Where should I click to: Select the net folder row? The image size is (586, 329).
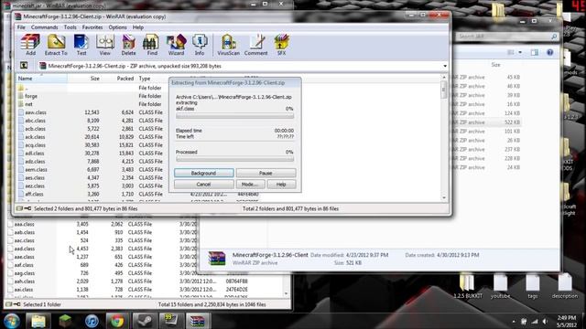click(92, 104)
